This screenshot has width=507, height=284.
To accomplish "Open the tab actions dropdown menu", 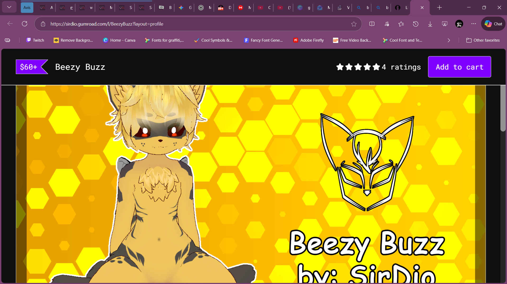I will click(x=9, y=7).
